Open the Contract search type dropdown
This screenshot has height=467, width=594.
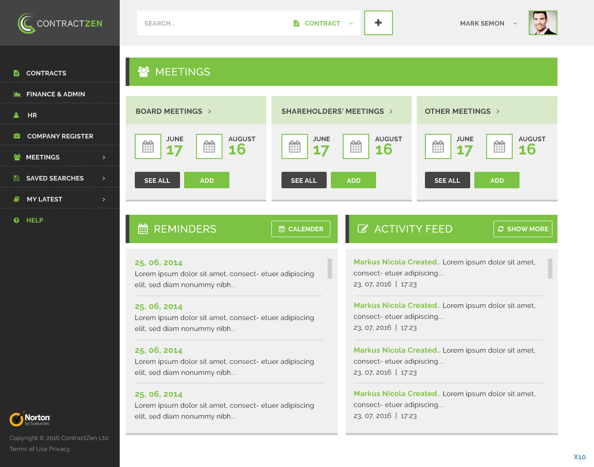tap(324, 23)
